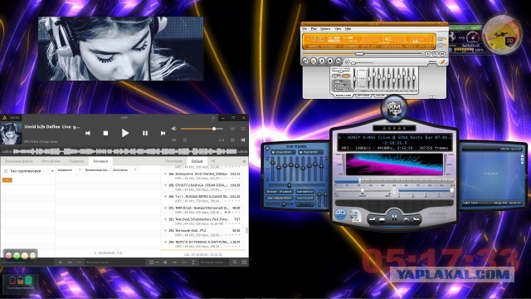Click Previous button in orange player
531x299 pixels.
(x=305, y=61)
